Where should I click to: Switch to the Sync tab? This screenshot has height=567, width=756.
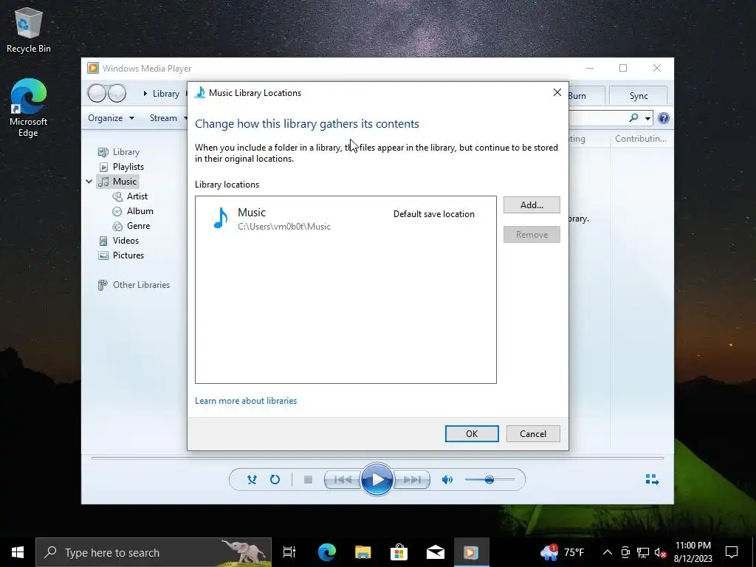tap(639, 95)
